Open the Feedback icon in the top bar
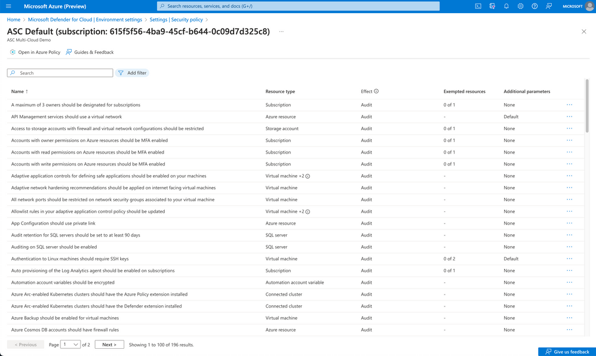Image resolution: width=596 pixels, height=356 pixels. click(x=549, y=6)
